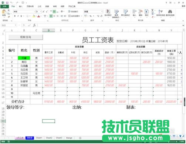Viewport: 186px width, 144px height.
Task: Open the fill color dropdown arrow
Action: click(x=36, y=16)
